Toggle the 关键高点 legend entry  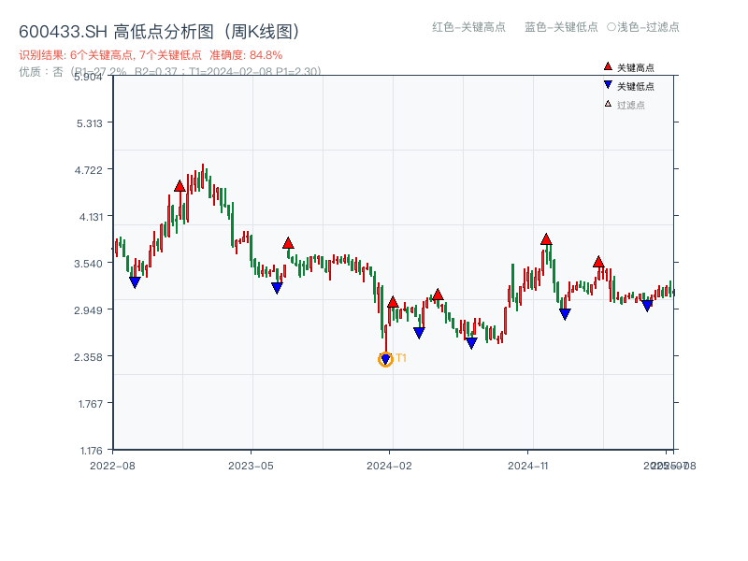636,67
